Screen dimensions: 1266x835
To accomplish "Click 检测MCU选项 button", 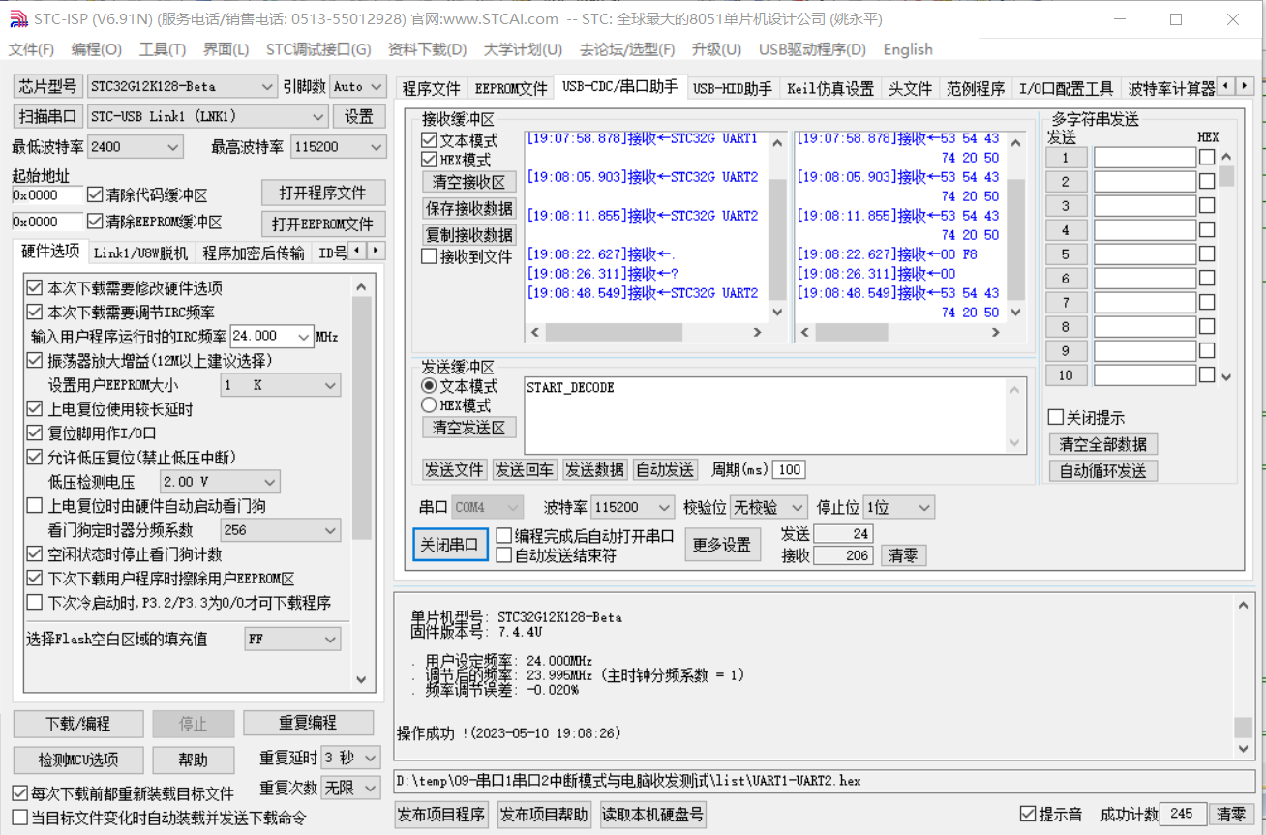I will pos(78,760).
